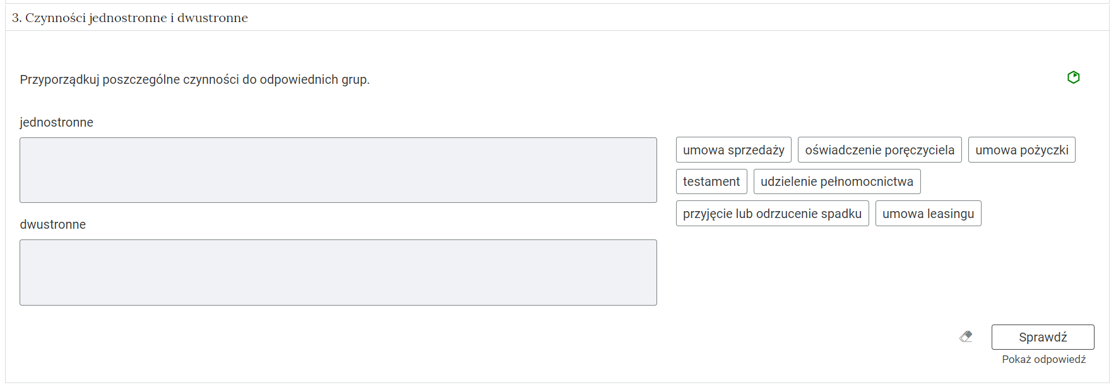The image size is (1116, 385).
Task: Click the word 'Czynności' in the heading
Action: tap(55, 18)
